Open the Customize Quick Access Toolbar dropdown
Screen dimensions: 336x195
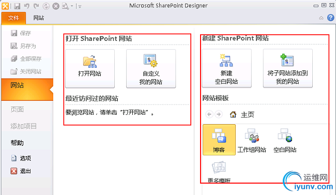[x=80, y=6]
